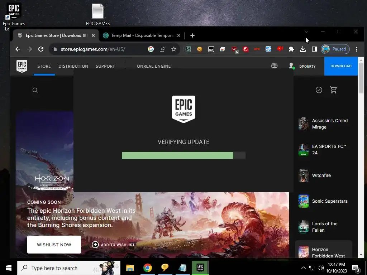This screenshot has height=275, width=367.
Task: Open the wishlist checkmark circle icon
Action: coord(319,90)
